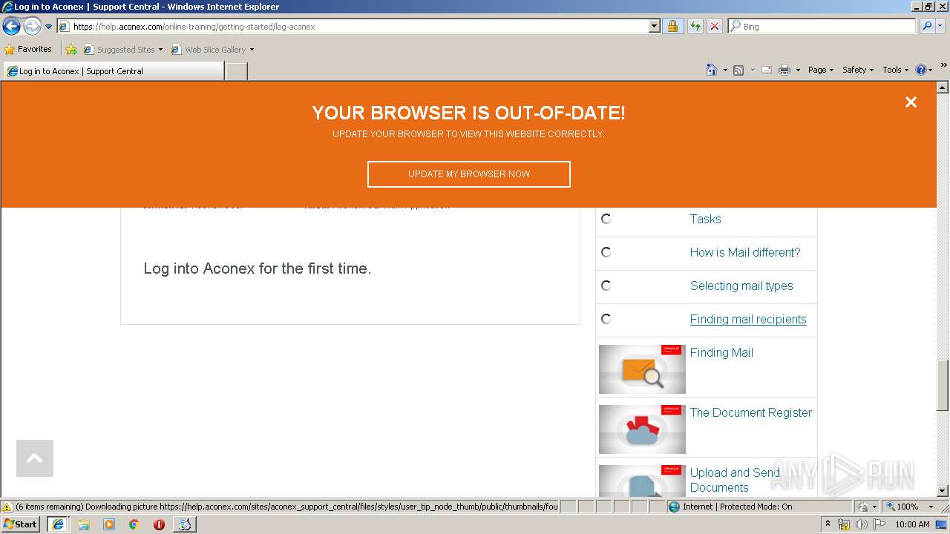Show hidden system tray icons
This screenshot has width=950, height=534.
[x=828, y=524]
